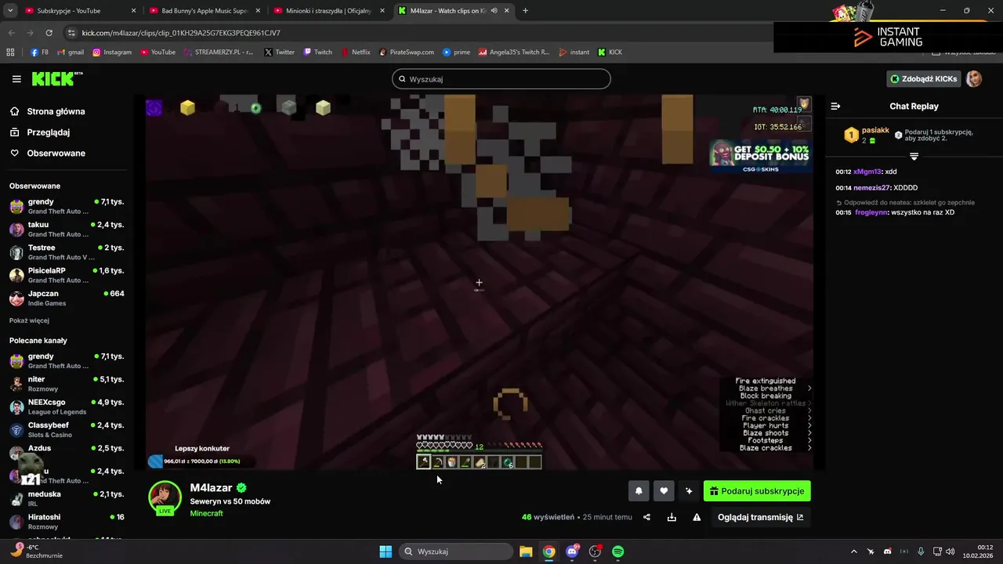Open M4lazar channel name link
This screenshot has width=1003, height=564.
coord(211,488)
